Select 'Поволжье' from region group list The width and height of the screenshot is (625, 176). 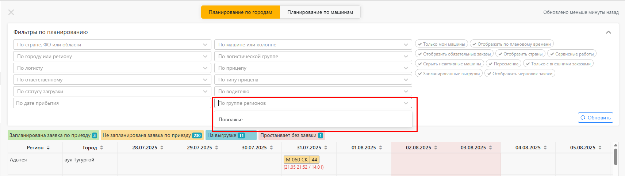pos(231,119)
